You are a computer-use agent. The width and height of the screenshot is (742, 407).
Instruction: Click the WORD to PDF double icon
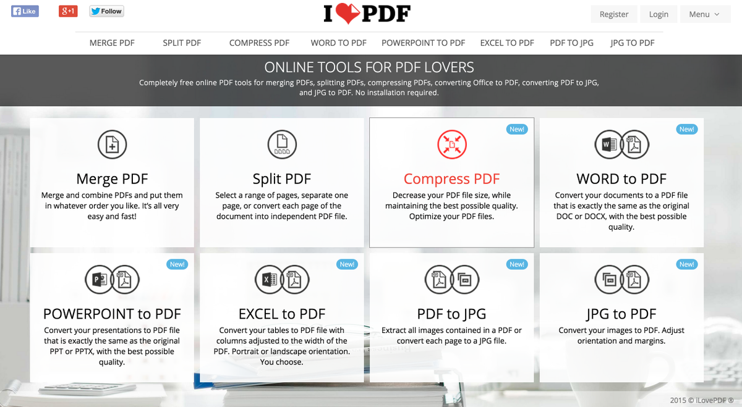pyautogui.click(x=621, y=146)
